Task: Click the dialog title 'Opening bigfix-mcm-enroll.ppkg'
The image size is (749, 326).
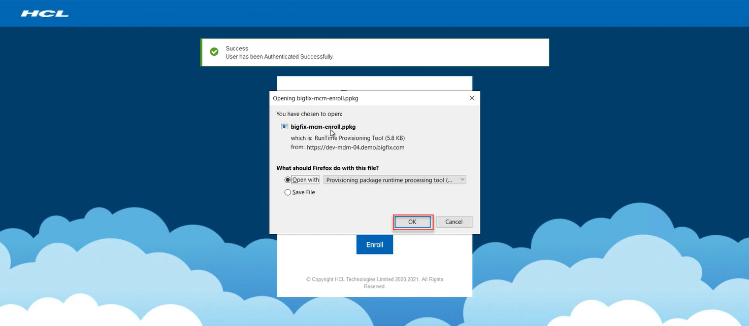Action: [316, 98]
